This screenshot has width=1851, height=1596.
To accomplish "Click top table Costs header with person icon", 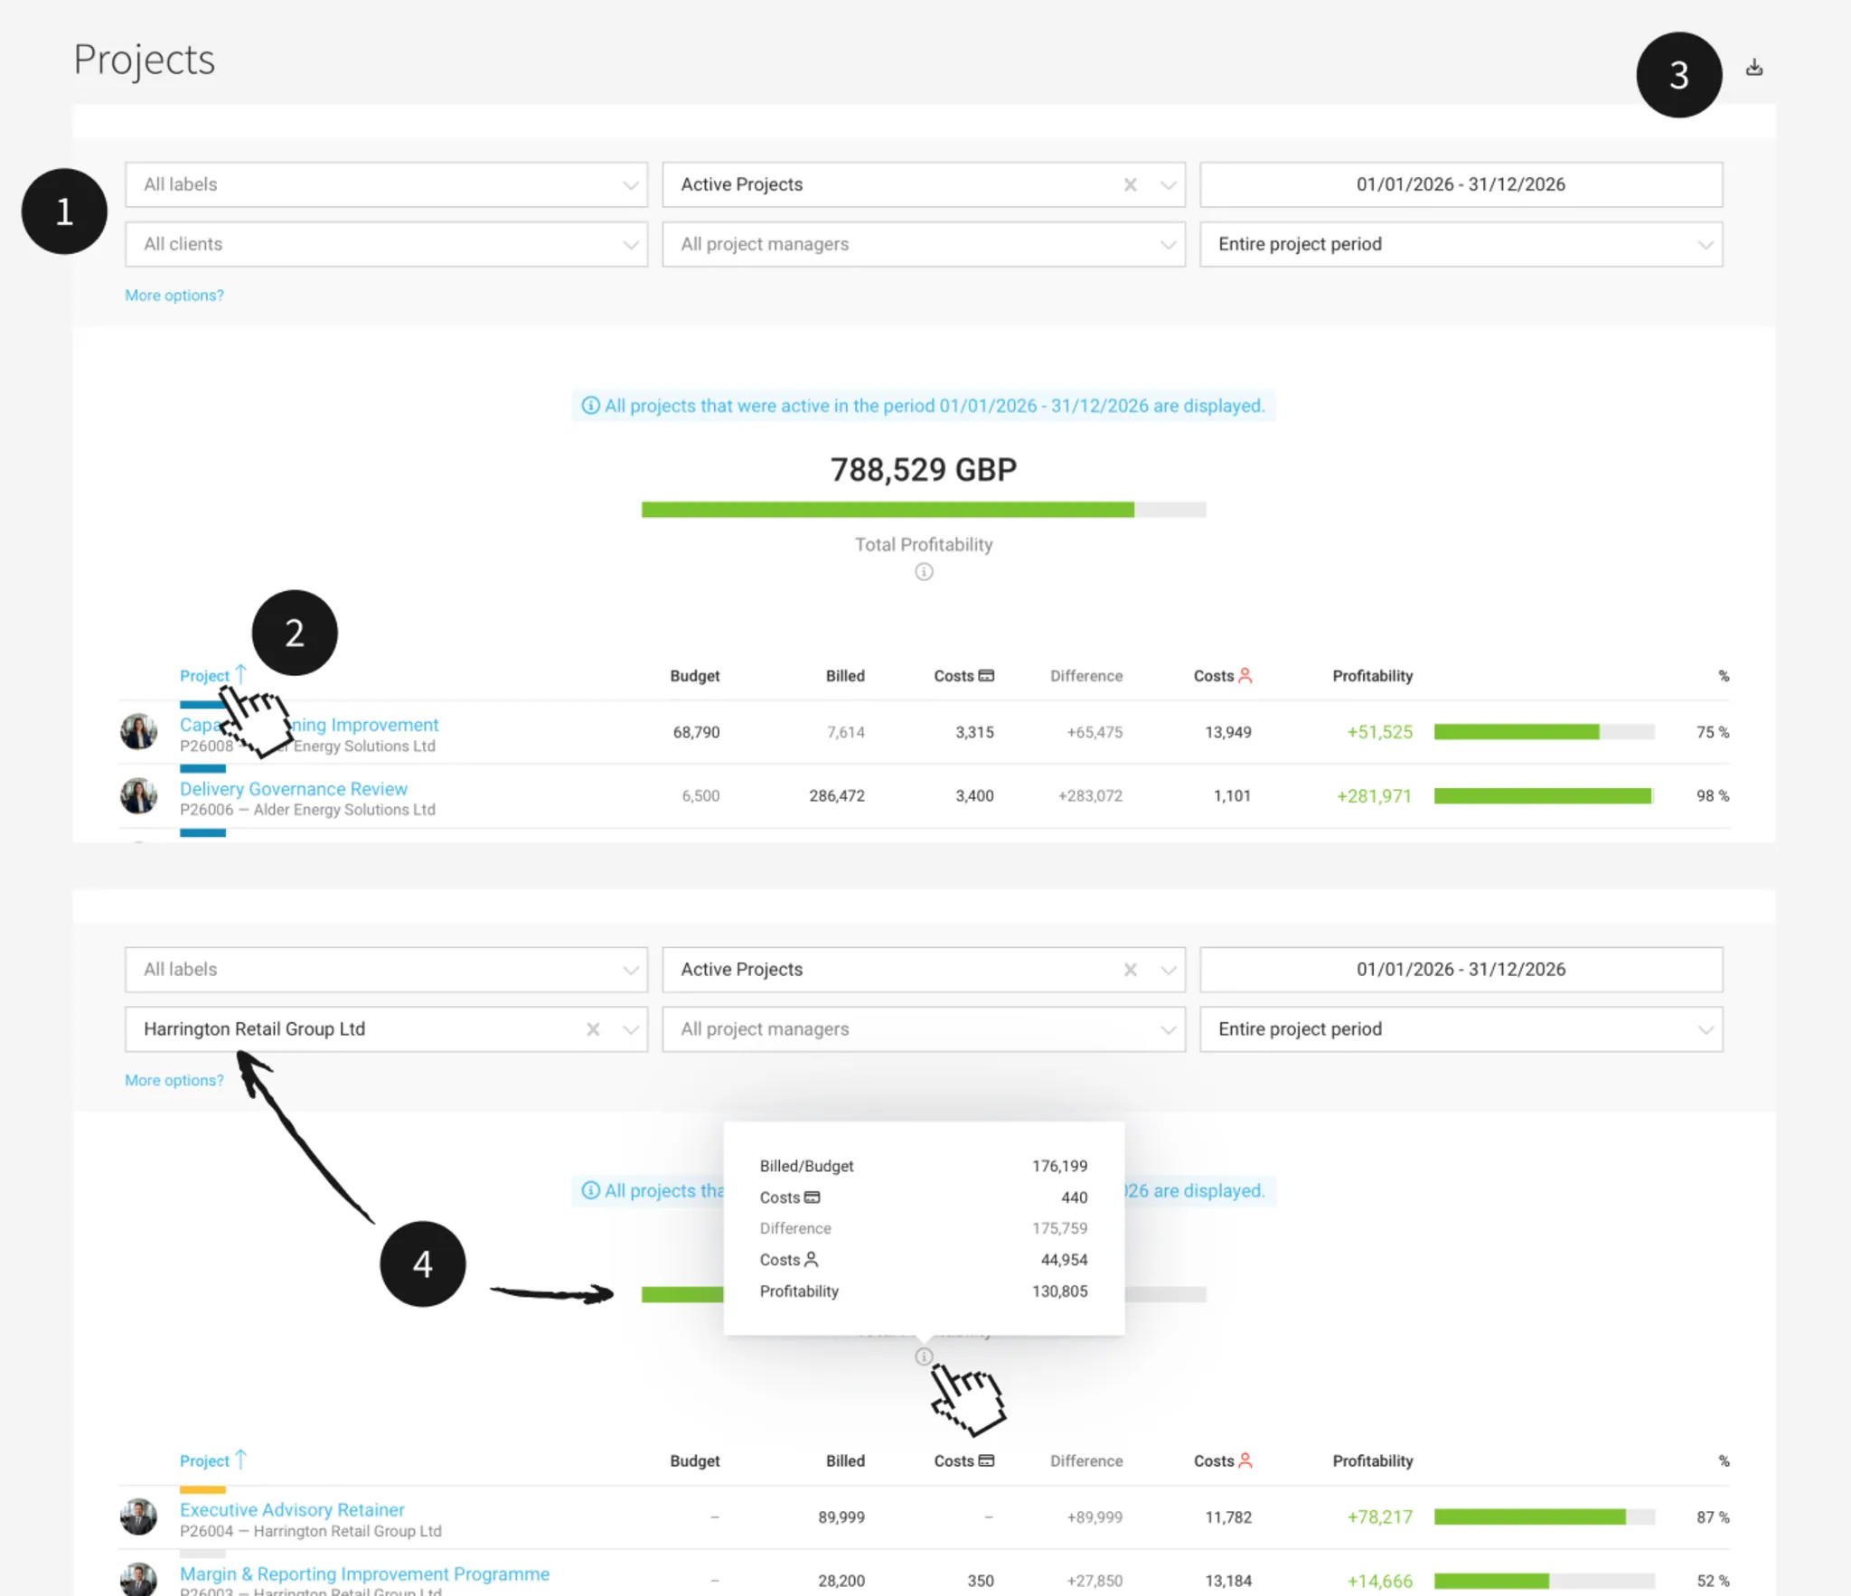I will 1222,676.
